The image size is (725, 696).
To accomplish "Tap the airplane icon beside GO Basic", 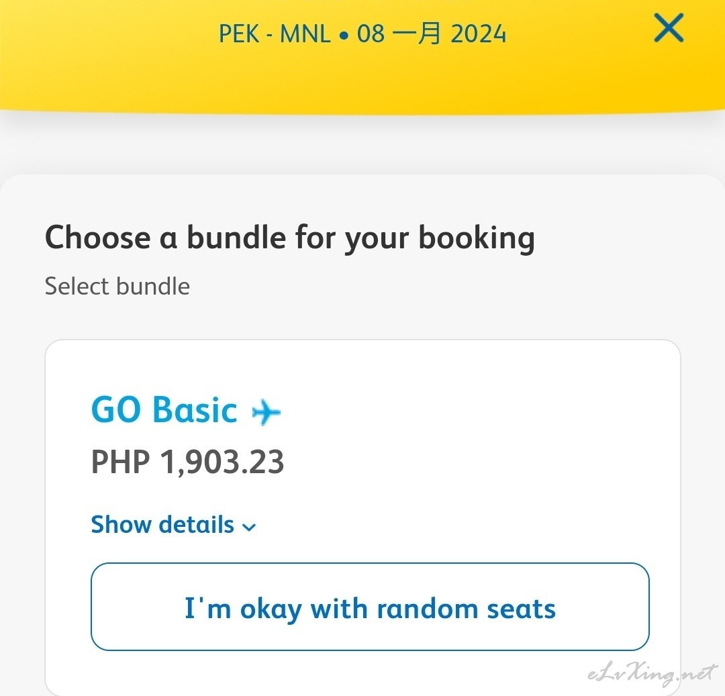I will click(266, 411).
